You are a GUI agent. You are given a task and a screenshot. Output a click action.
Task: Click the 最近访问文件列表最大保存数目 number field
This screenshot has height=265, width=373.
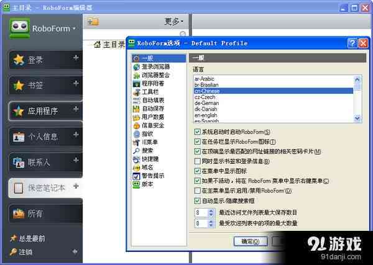point(201,212)
